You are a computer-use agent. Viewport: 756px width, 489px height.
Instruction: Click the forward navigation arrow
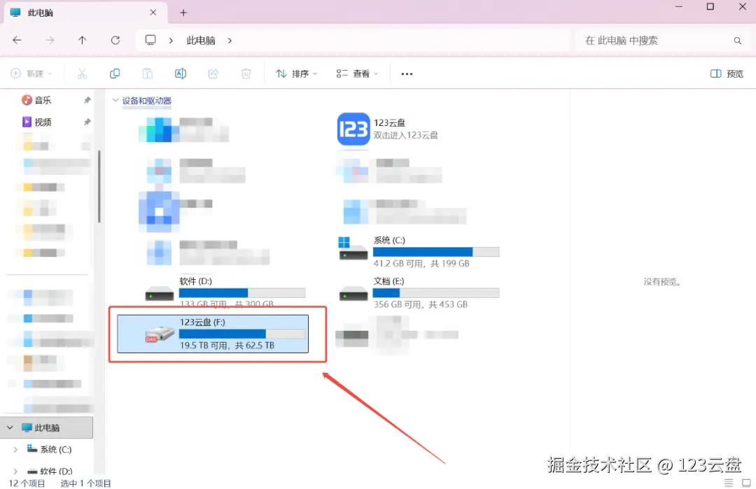[50, 41]
